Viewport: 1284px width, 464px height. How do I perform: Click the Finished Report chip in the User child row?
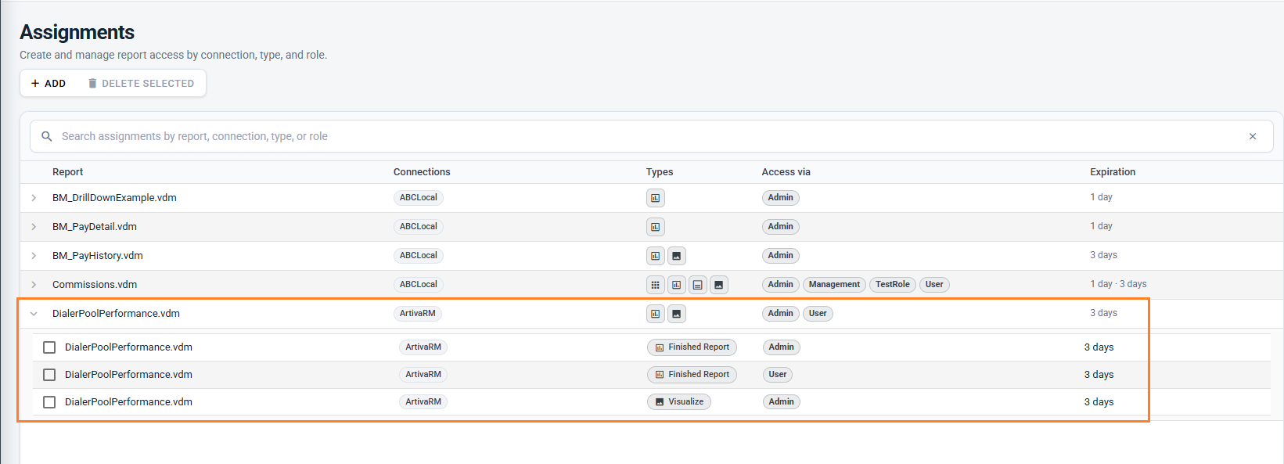(x=692, y=375)
